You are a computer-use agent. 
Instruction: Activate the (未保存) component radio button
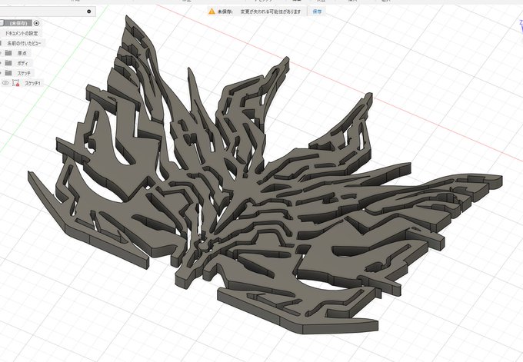pyautogui.click(x=37, y=23)
